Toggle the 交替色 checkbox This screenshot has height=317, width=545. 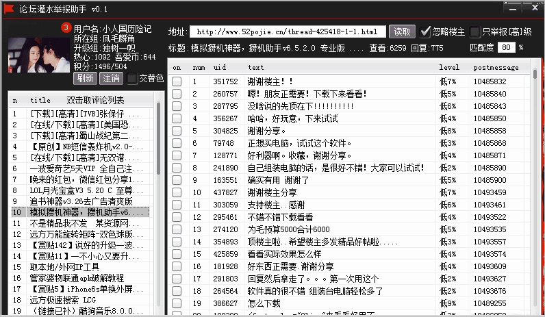point(131,79)
